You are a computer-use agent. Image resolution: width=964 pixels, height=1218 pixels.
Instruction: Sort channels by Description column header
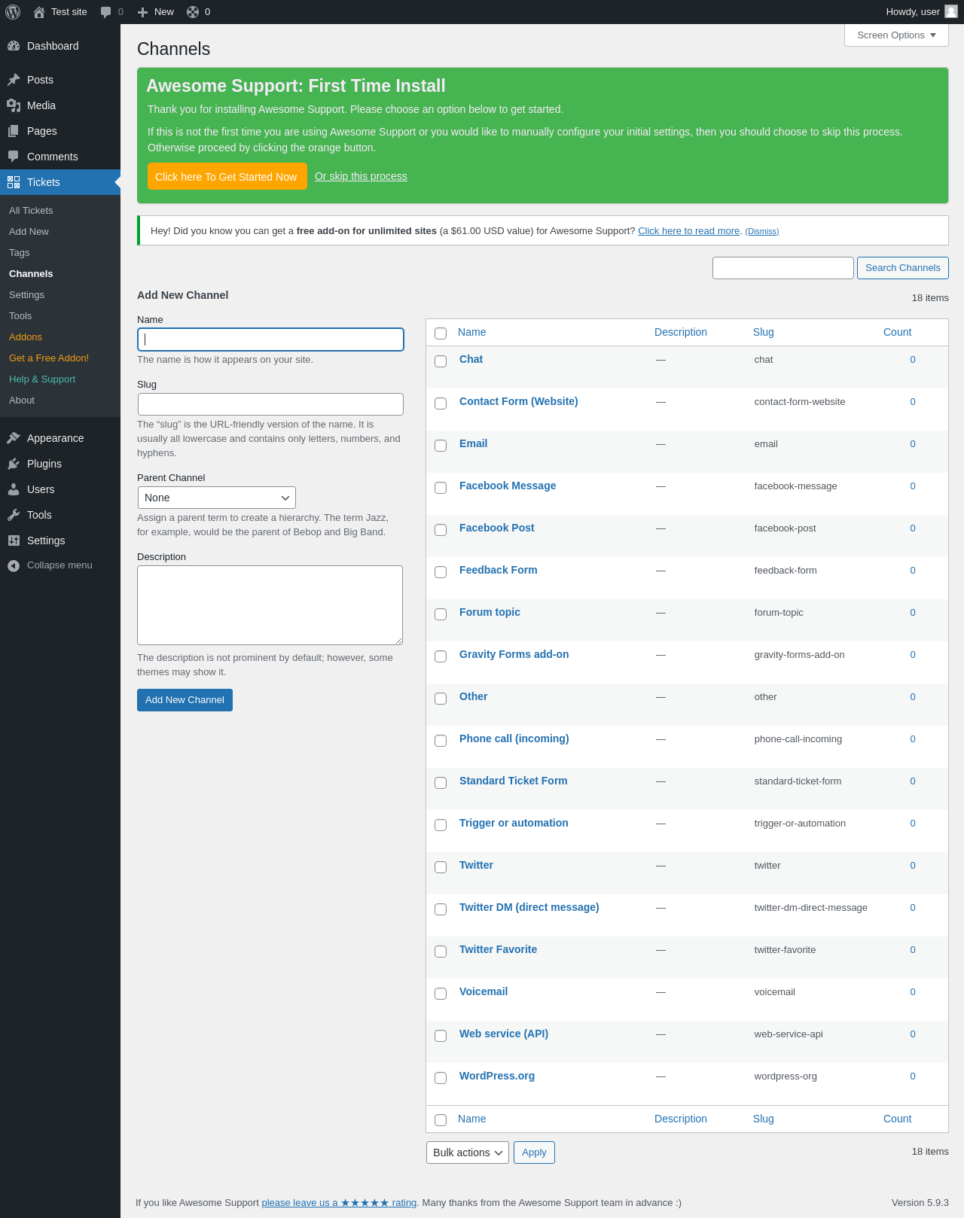681,332
